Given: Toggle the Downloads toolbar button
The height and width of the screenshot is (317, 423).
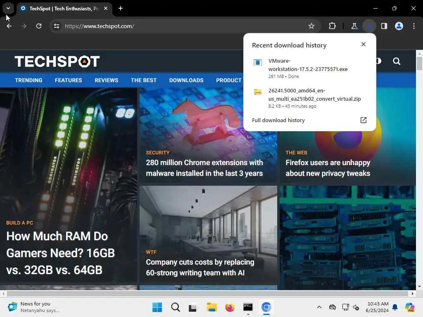Looking at the screenshot, I should tap(369, 26).
